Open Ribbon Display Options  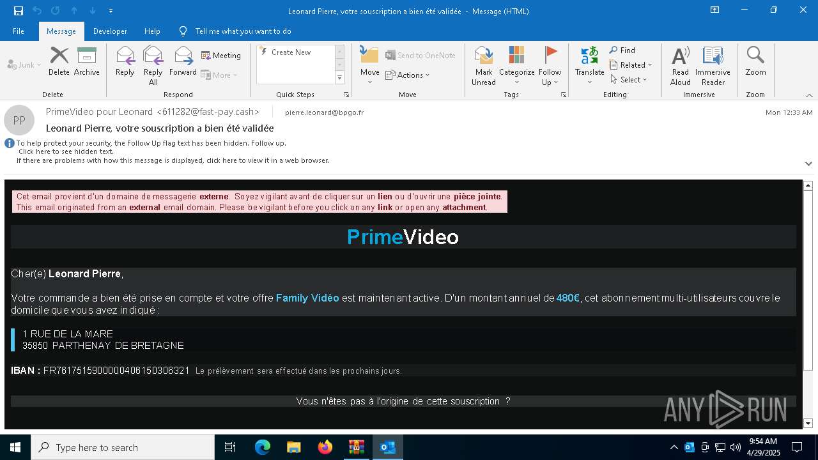715,10
